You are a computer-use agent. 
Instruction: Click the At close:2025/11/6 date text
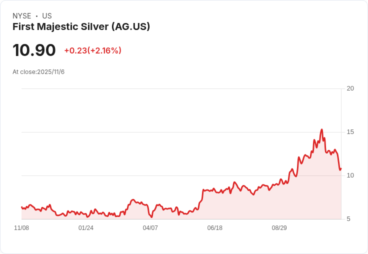(38, 72)
